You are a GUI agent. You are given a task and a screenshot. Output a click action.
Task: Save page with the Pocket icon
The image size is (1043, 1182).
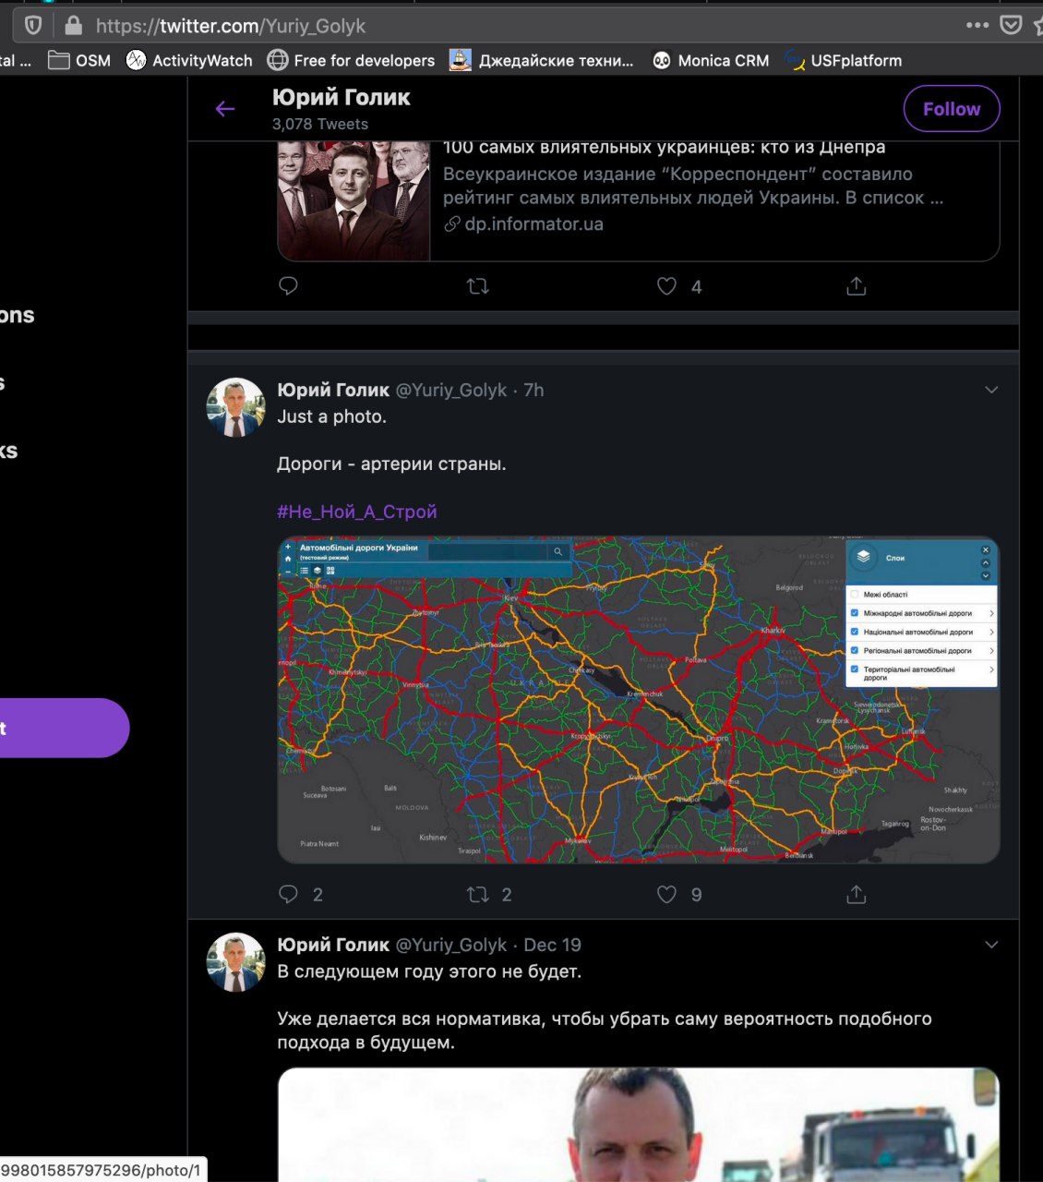coord(1012,25)
